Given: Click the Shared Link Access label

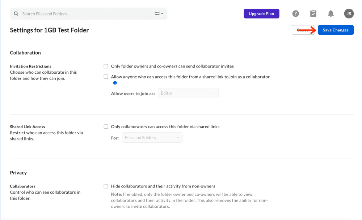Looking at the screenshot, I should [x=28, y=126].
